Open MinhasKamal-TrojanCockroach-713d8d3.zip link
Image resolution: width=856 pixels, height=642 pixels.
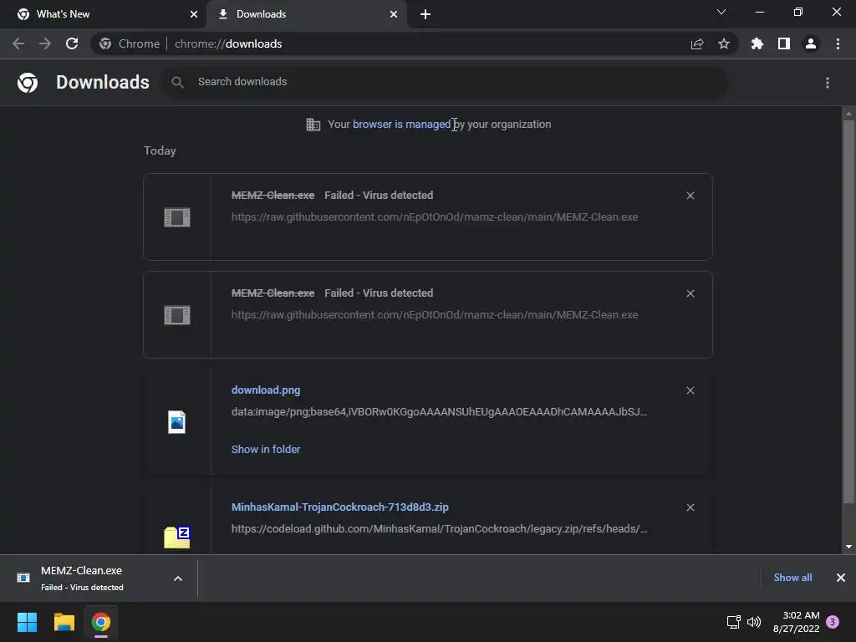pyautogui.click(x=340, y=507)
